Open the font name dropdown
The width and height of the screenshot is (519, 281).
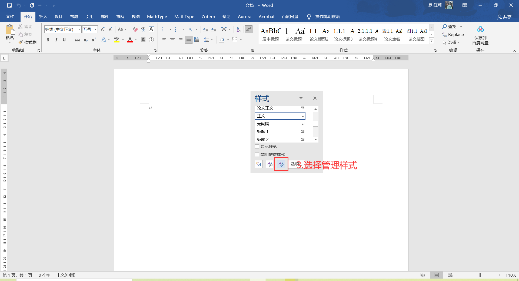79,29
